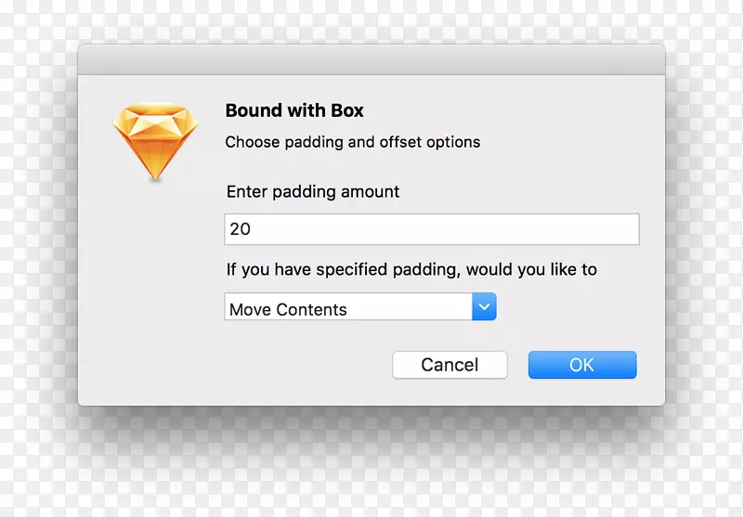Focus the padding amount text field

(x=432, y=229)
